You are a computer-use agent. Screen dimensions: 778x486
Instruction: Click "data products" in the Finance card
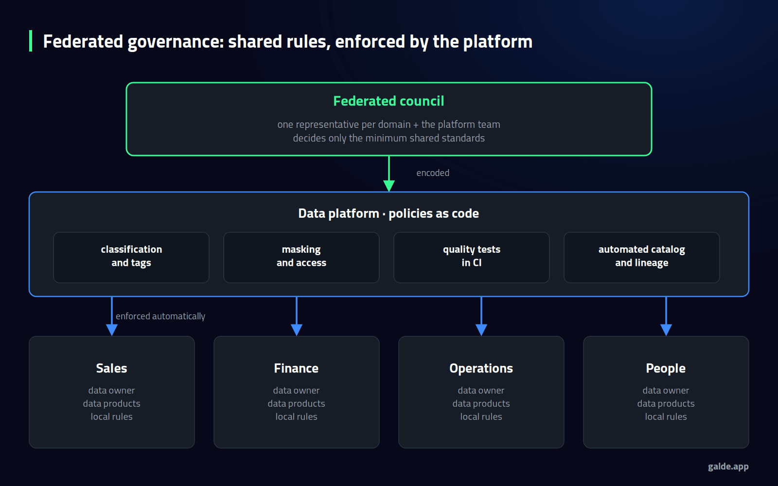tap(296, 403)
